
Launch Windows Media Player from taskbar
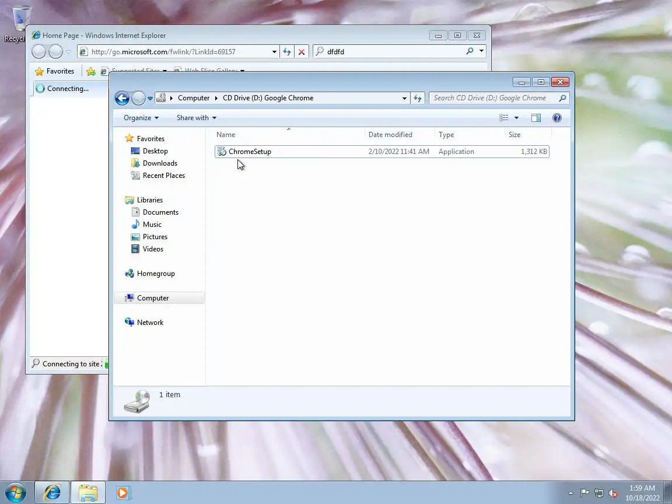[123, 493]
